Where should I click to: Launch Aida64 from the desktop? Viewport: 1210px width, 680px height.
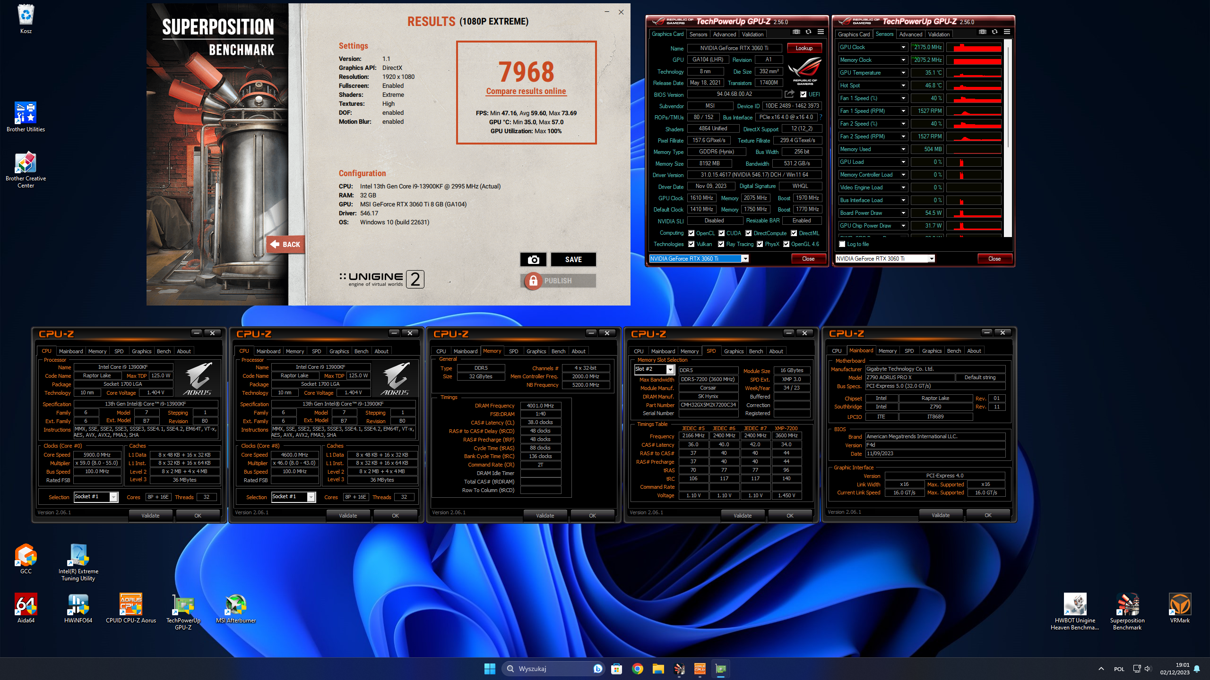[x=26, y=608]
